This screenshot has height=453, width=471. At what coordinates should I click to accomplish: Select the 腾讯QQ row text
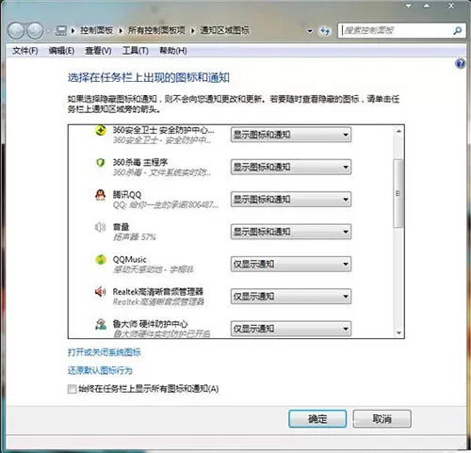click(x=127, y=195)
